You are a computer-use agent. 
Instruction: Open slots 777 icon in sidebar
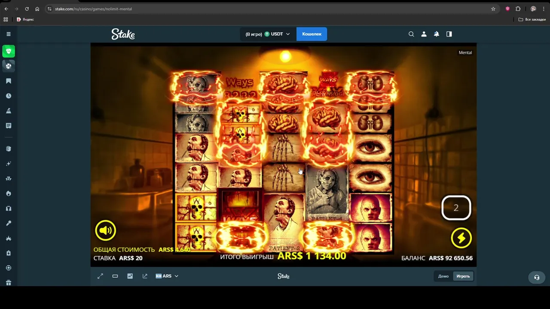[x=9, y=179]
